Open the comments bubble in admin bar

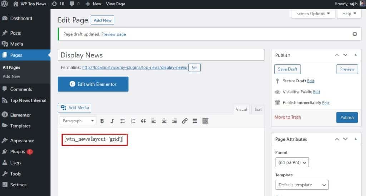pyautogui.click(x=75, y=4)
